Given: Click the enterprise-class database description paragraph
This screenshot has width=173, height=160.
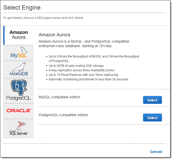Looking at the screenshot, I should (84, 44).
